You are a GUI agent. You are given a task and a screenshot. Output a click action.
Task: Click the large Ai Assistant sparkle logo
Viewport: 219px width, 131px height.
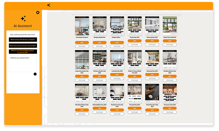pyautogui.click(x=23, y=19)
